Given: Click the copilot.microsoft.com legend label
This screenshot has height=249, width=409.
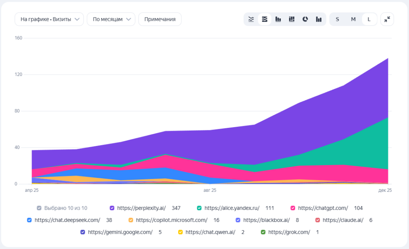Looking at the screenshot, I should [x=171, y=220].
